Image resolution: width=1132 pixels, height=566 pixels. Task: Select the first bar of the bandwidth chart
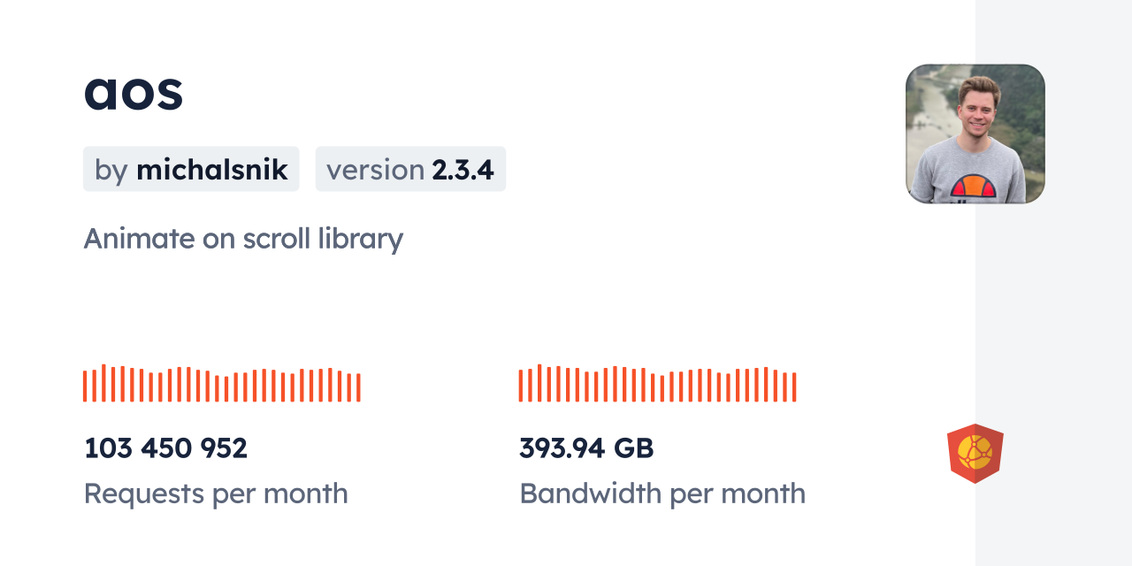[521, 386]
